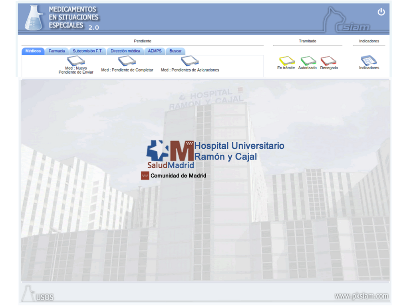
Task: Click the 'Tramitado' section heading
Action: point(308,41)
